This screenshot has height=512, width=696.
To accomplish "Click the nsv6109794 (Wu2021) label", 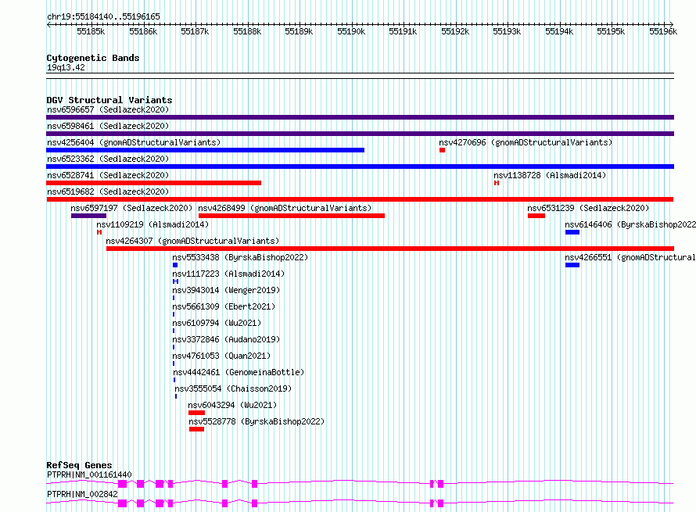I will [x=217, y=323].
